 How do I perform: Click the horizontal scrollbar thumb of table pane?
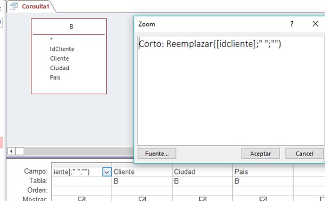20,152
